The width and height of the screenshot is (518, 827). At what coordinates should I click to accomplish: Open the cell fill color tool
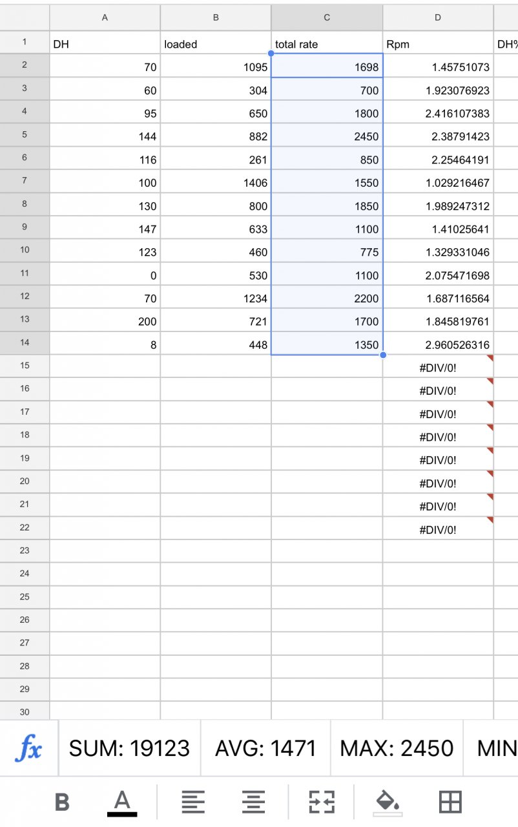click(x=388, y=803)
